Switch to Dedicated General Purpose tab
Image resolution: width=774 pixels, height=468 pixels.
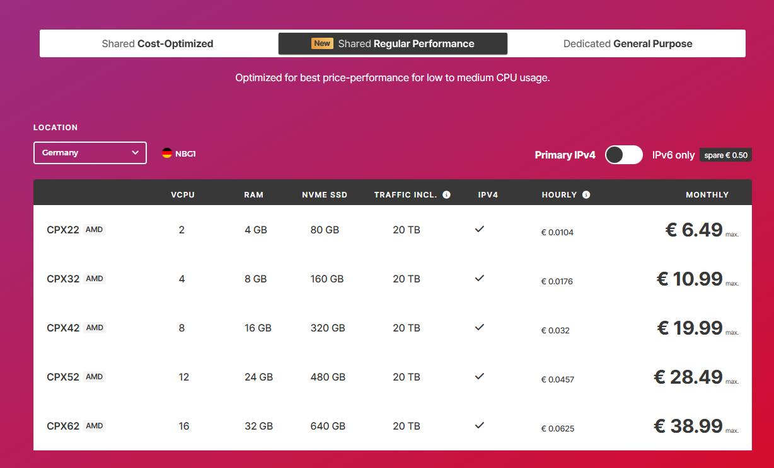tap(628, 43)
